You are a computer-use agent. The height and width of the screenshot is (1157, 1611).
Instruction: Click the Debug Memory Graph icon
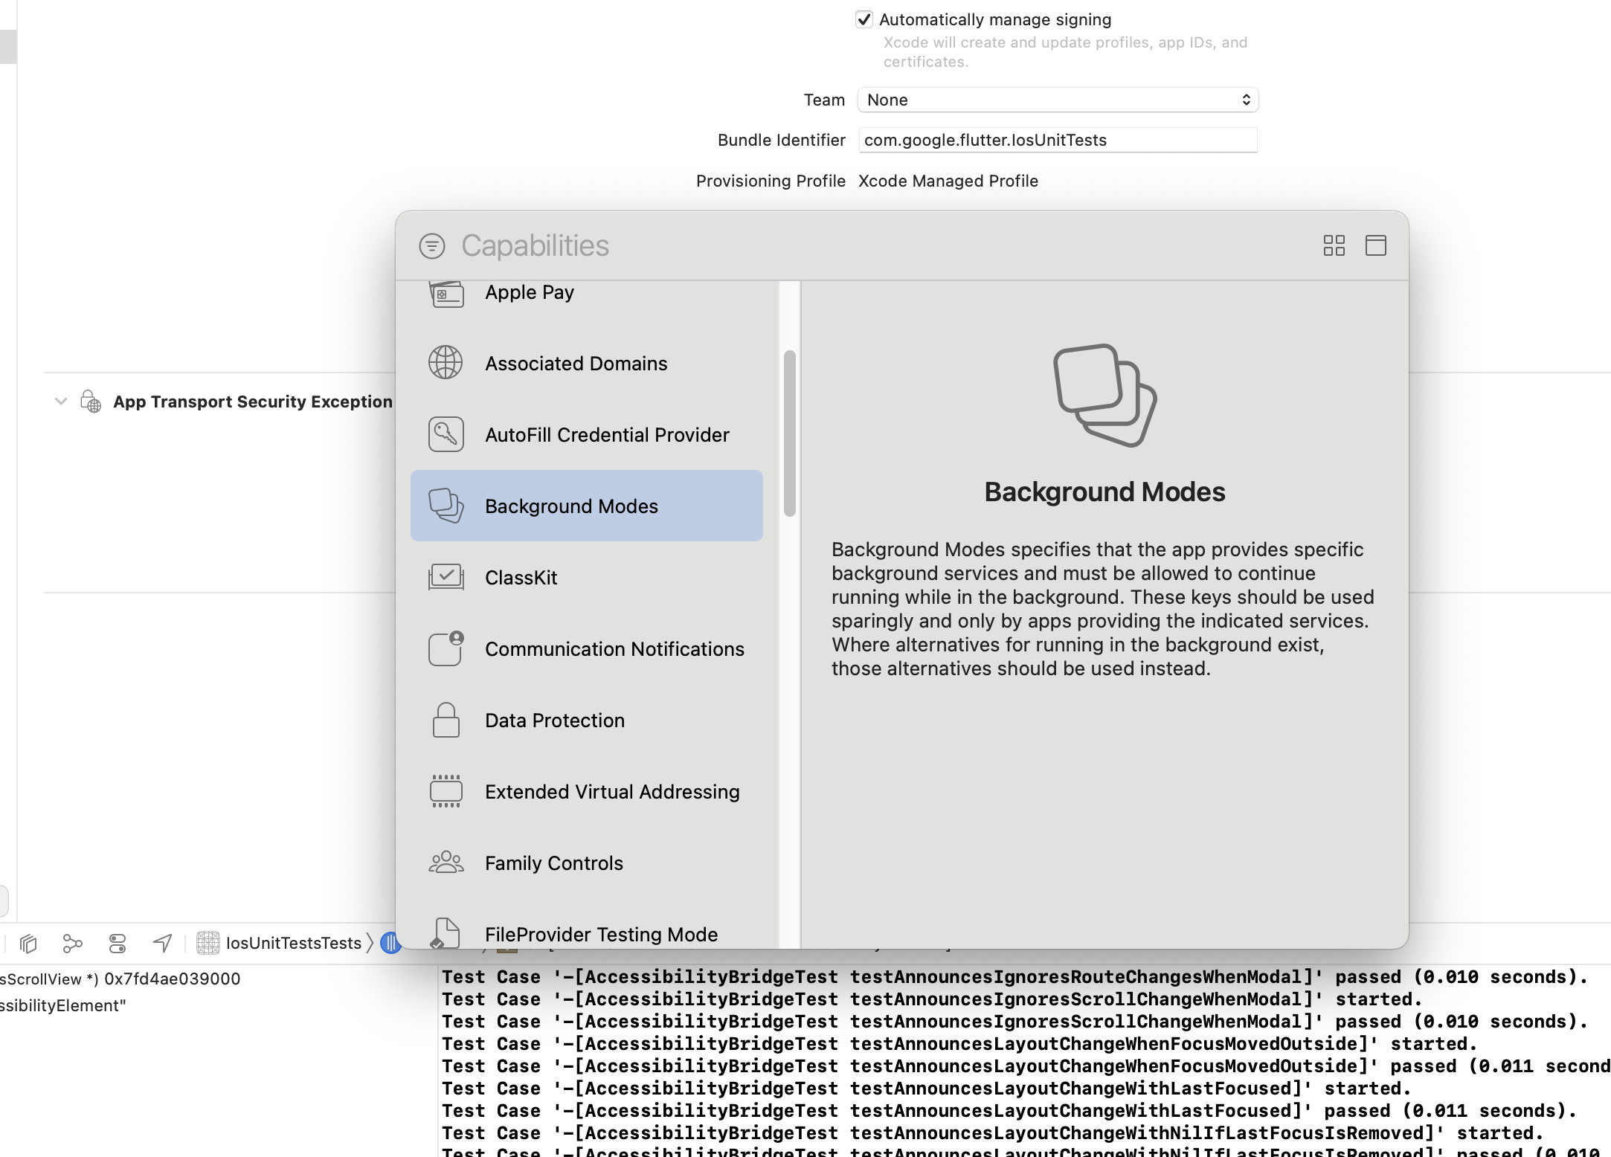pyautogui.click(x=72, y=944)
